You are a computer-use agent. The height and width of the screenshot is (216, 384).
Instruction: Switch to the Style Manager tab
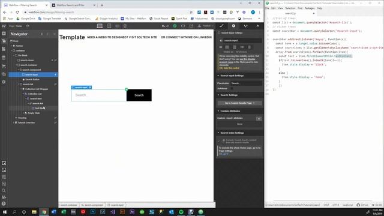pyautogui.click(x=245, y=26)
